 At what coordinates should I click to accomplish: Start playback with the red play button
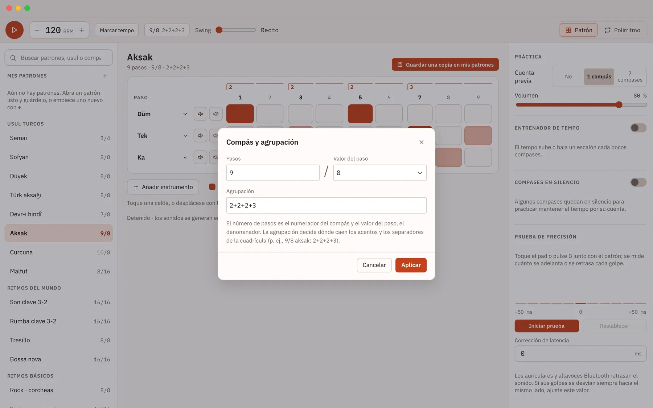click(15, 30)
